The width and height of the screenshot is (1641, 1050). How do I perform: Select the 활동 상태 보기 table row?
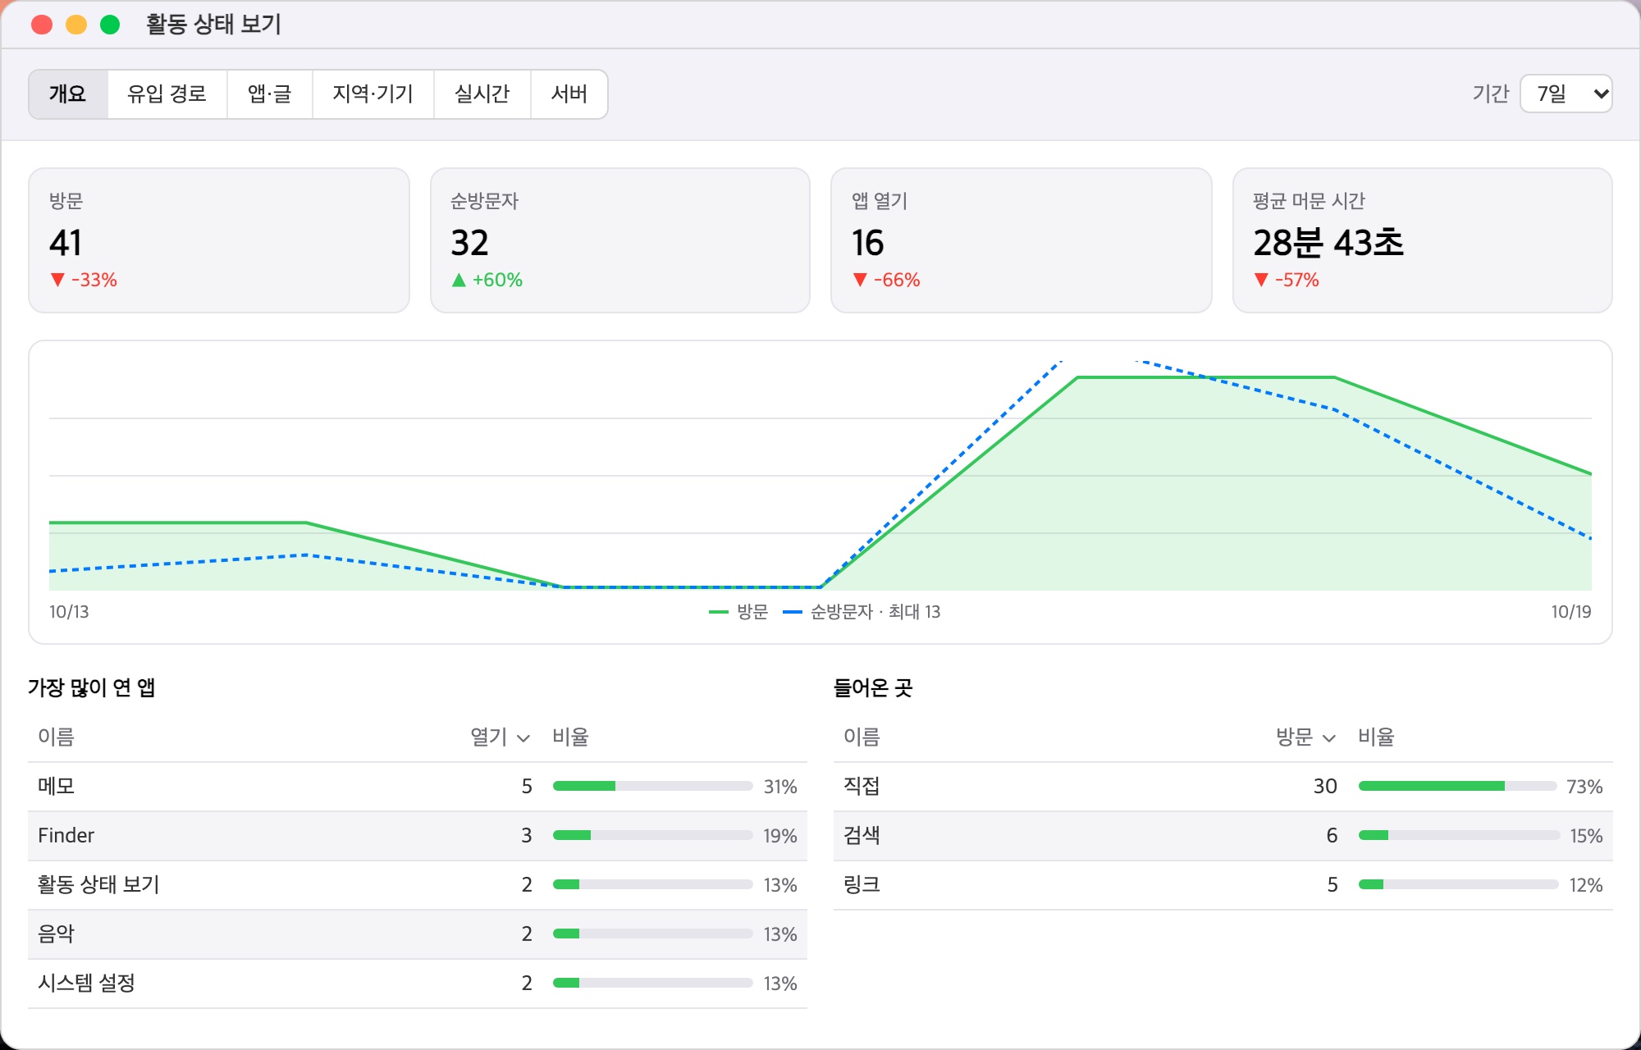pos(418,885)
